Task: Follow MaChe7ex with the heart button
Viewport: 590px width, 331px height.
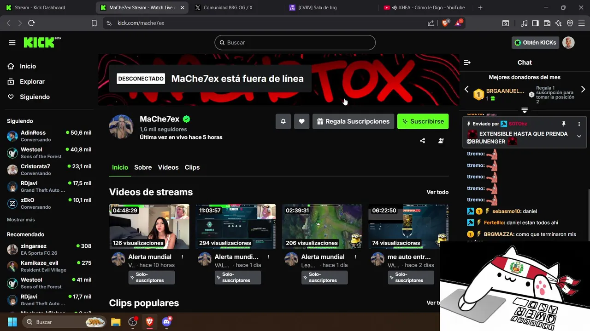Action: (301, 121)
